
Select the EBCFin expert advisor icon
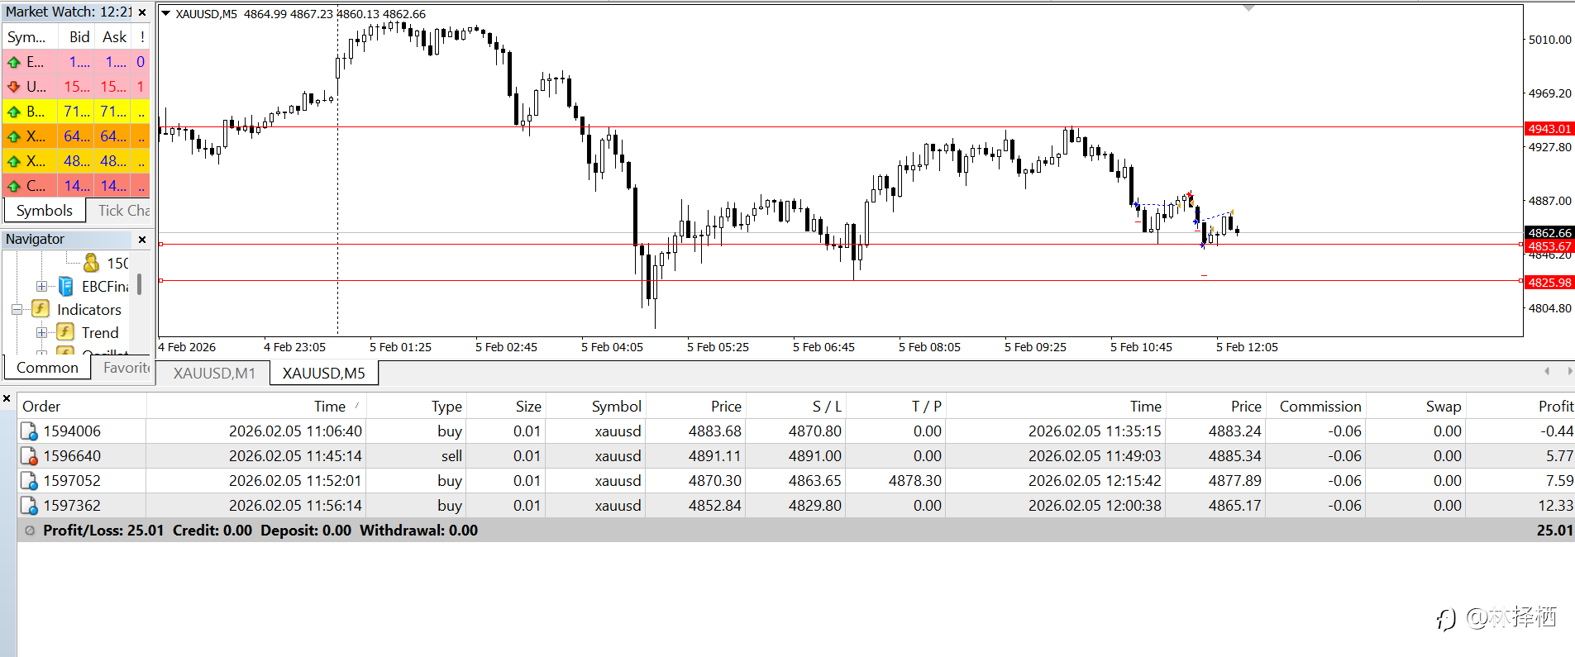pyautogui.click(x=66, y=287)
